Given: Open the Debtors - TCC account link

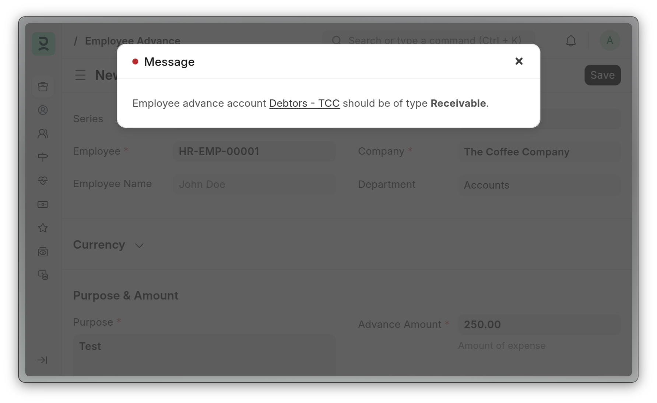Looking at the screenshot, I should point(304,103).
